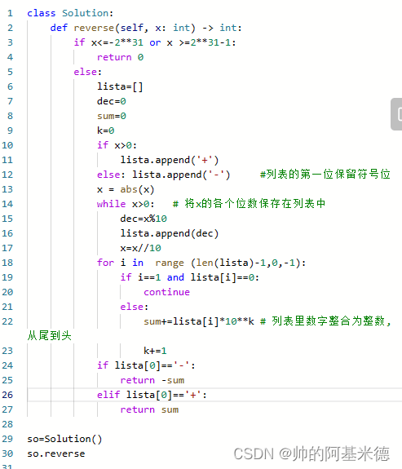
Task: Click the 'sum=0' line
Action: (111, 116)
